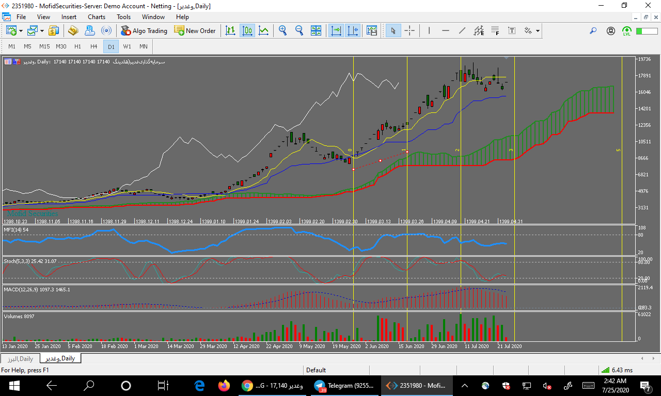Open the account profile icon
This screenshot has height=396, width=661.
611,31
